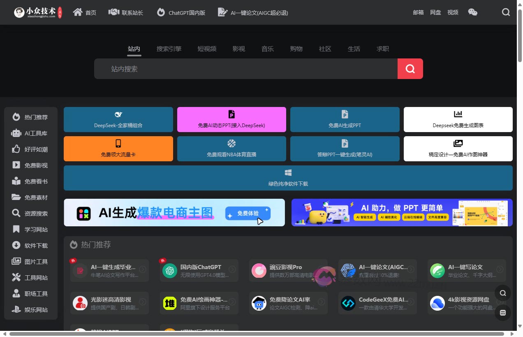The height and width of the screenshot is (337, 523).
Task: Open the 软件下载 download icon in the sidebar
Action: coord(16,245)
